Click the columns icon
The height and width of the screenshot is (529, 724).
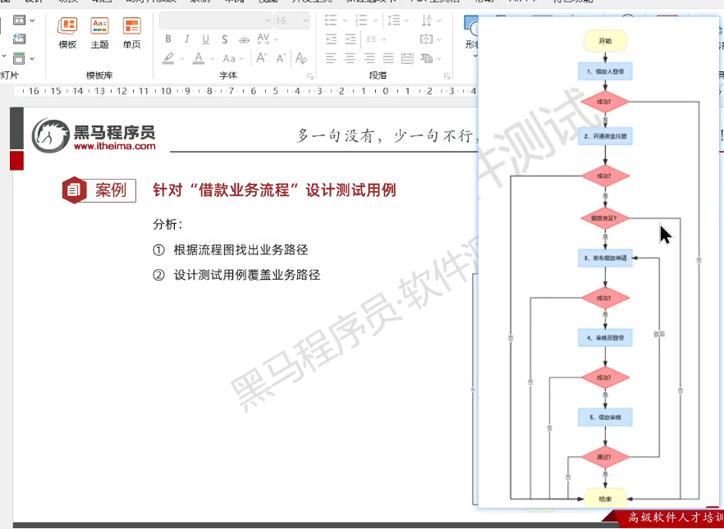[x=371, y=39]
